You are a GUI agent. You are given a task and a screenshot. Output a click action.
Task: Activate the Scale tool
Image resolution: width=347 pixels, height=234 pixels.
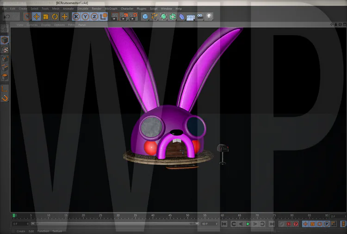pyautogui.click(x=46, y=17)
